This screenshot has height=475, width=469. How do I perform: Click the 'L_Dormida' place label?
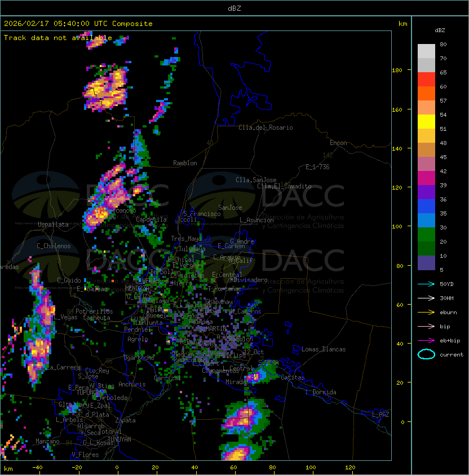pos(321,392)
